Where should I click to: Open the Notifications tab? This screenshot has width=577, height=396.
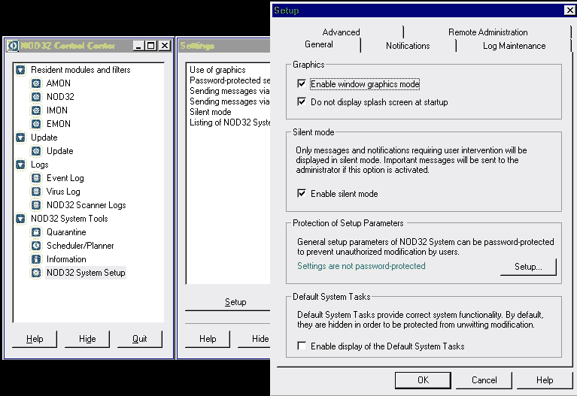pos(408,46)
